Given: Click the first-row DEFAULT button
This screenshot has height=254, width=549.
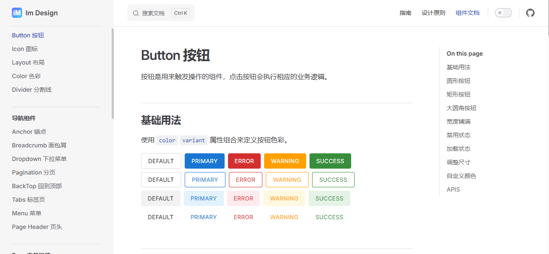Looking at the screenshot, I should pos(161,161).
